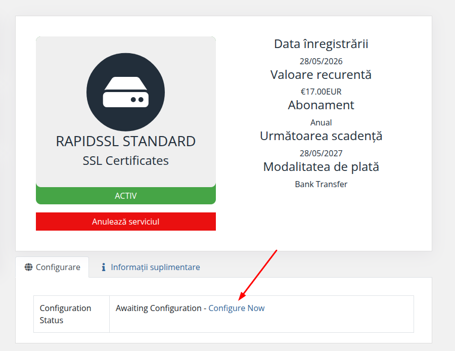Viewport: 455px width, 351px height.
Task: Click the Awaiting Configuration status text
Action: [x=158, y=308]
